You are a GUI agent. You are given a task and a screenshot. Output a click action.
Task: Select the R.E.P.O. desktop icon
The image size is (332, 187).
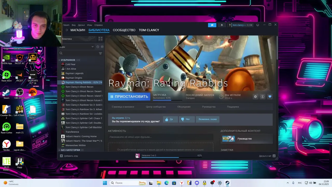point(33,59)
